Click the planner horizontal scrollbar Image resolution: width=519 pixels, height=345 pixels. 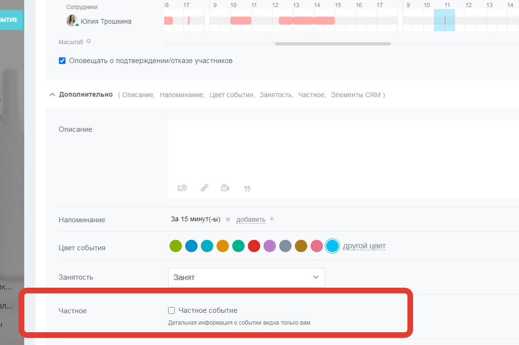(x=332, y=44)
